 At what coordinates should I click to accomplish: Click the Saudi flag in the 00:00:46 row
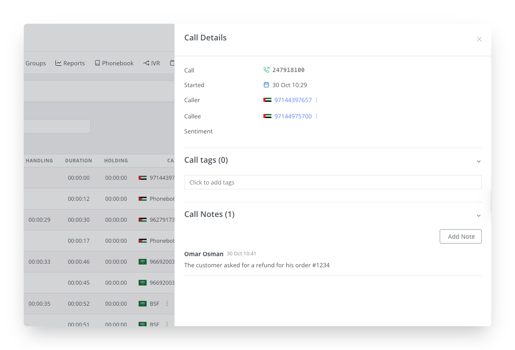(x=143, y=262)
